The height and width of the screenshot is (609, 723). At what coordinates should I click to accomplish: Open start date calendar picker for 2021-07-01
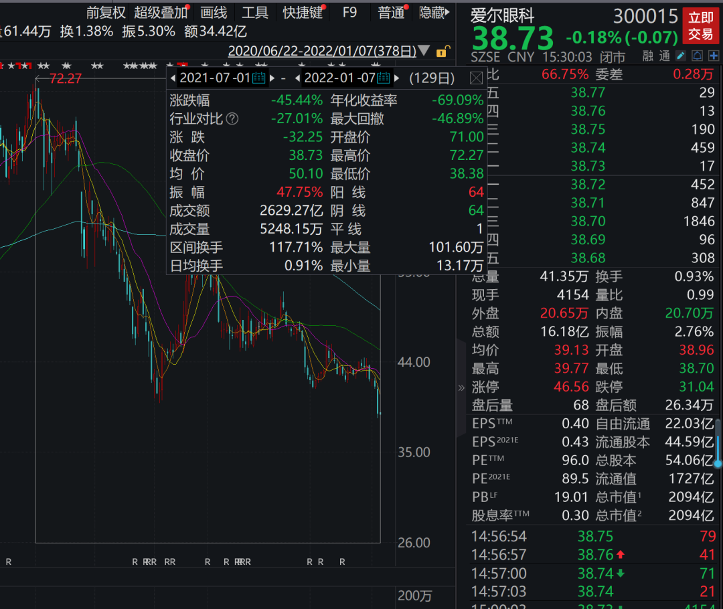pos(259,78)
